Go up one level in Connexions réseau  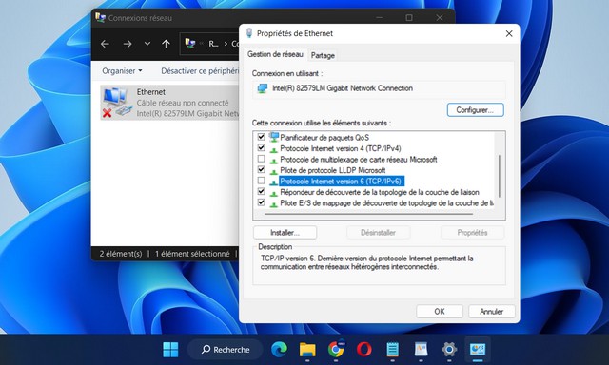166,44
